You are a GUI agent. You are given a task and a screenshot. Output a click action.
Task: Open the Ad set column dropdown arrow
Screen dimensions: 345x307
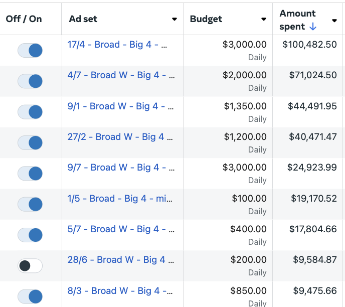pos(175,19)
